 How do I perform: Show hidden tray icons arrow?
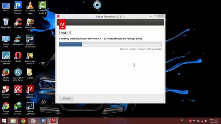click(x=186, y=121)
